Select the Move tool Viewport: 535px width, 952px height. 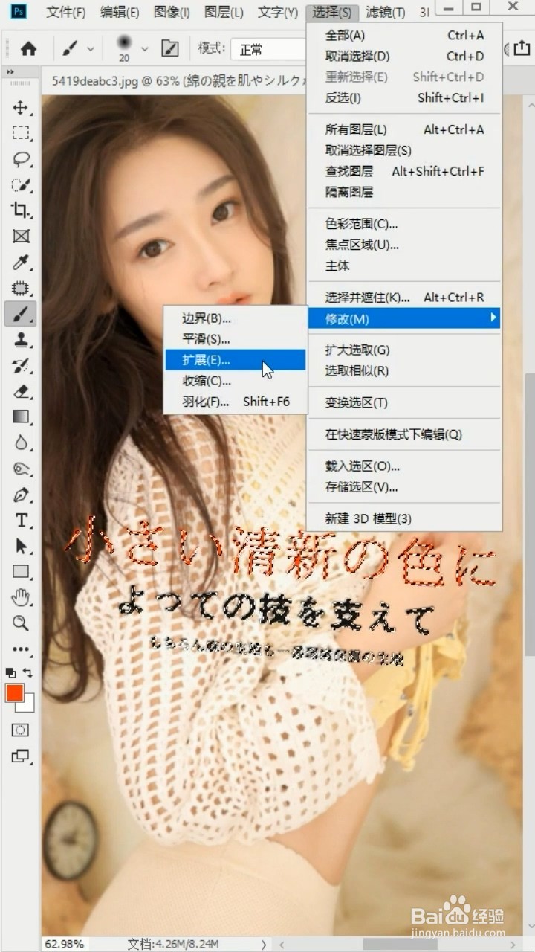(21, 108)
